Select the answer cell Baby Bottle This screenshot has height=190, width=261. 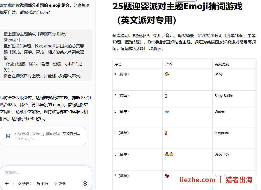click(234, 98)
